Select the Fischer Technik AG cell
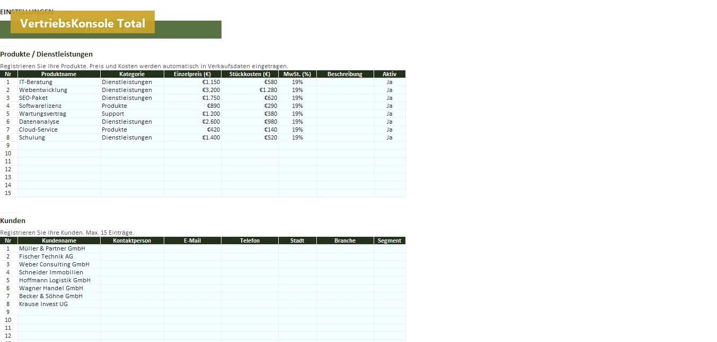Viewport: 717px width, 342px height. point(59,256)
